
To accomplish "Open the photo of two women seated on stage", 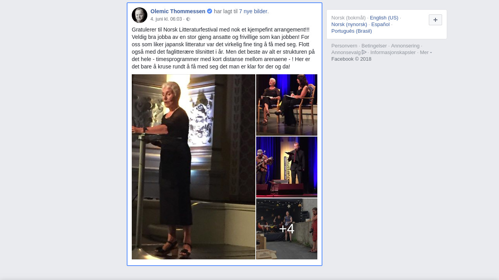I will (x=287, y=105).
